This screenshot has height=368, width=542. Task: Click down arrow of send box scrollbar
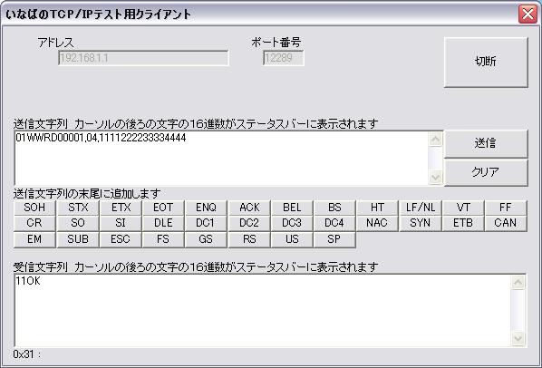[x=436, y=178]
